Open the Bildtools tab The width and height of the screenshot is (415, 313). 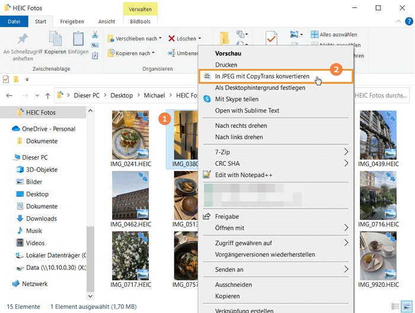140,21
